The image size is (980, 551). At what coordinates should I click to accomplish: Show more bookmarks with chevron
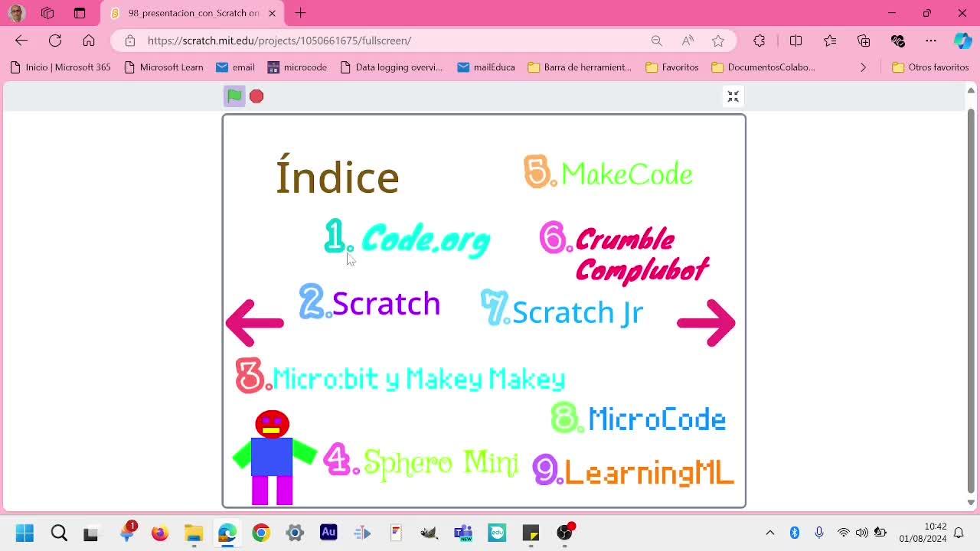click(863, 67)
